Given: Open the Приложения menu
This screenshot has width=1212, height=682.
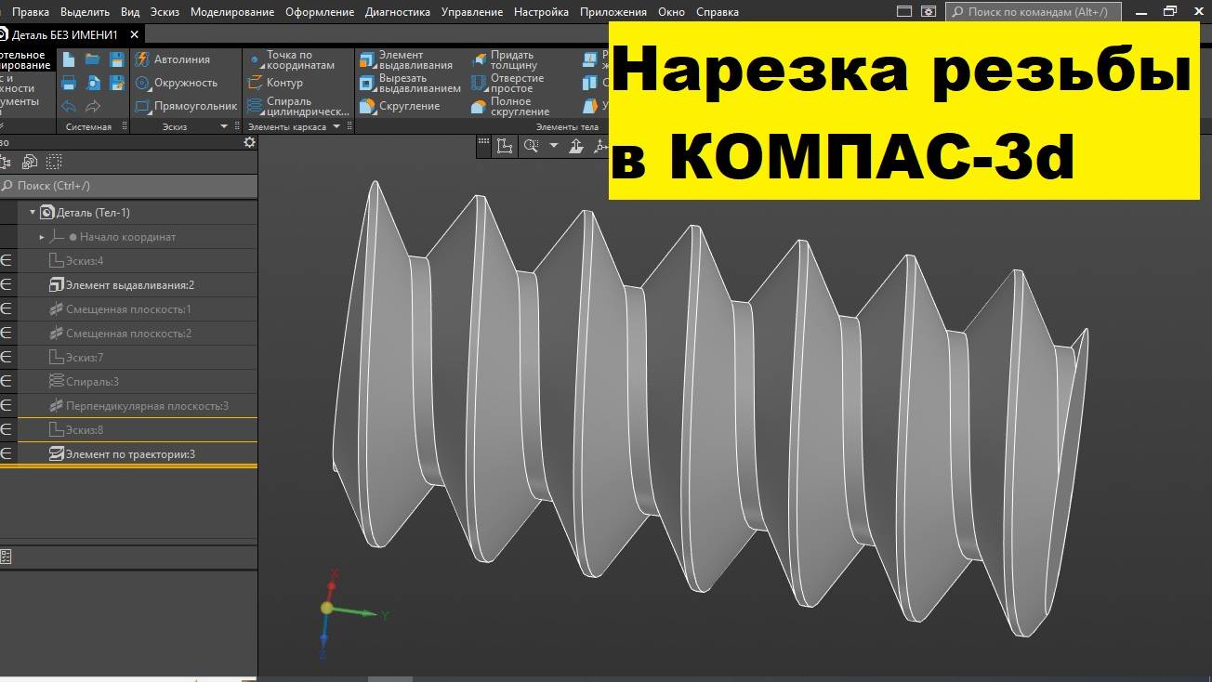Looking at the screenshot, I should [613, 12].
